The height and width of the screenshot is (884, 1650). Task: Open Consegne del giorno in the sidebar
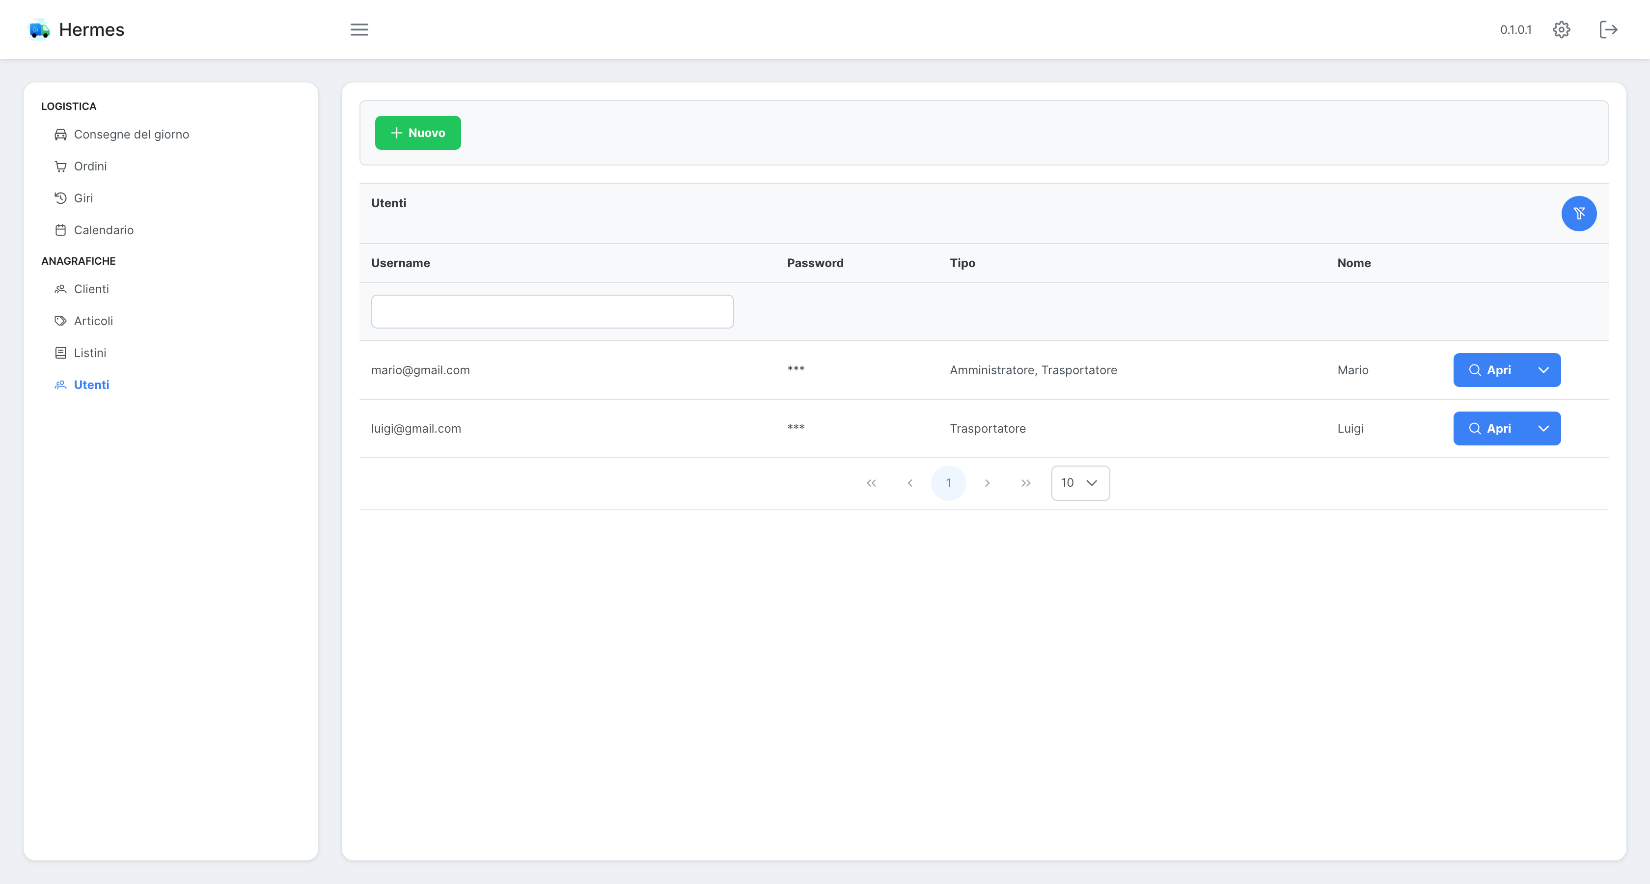131,135
